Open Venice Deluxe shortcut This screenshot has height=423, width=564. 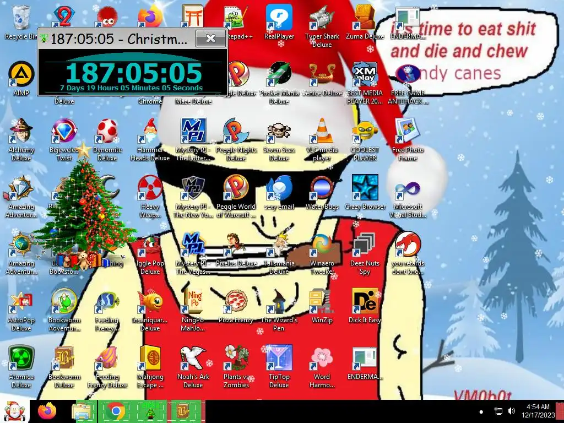(322, 79)
